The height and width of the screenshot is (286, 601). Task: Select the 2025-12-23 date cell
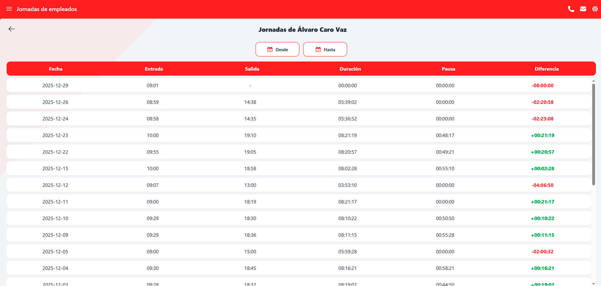click(55, 135)
